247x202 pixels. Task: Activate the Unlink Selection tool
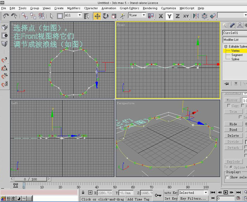(x=33, y=16)
